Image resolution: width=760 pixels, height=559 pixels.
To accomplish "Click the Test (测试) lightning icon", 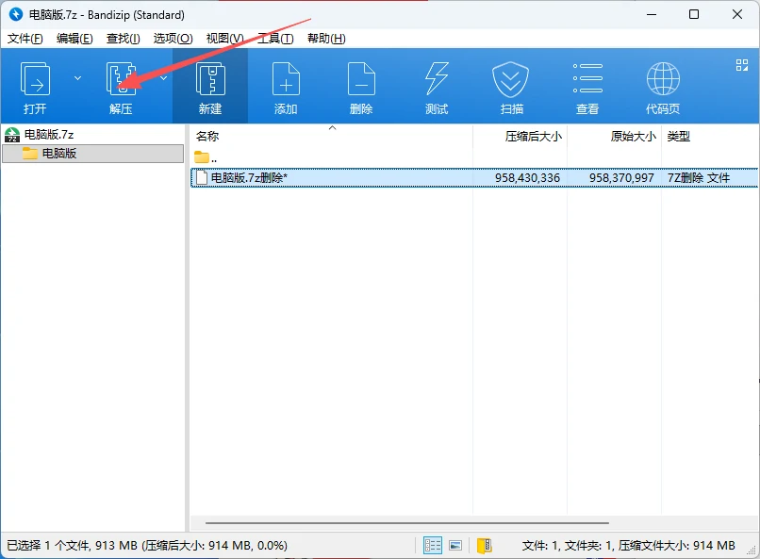I will 437,79.
